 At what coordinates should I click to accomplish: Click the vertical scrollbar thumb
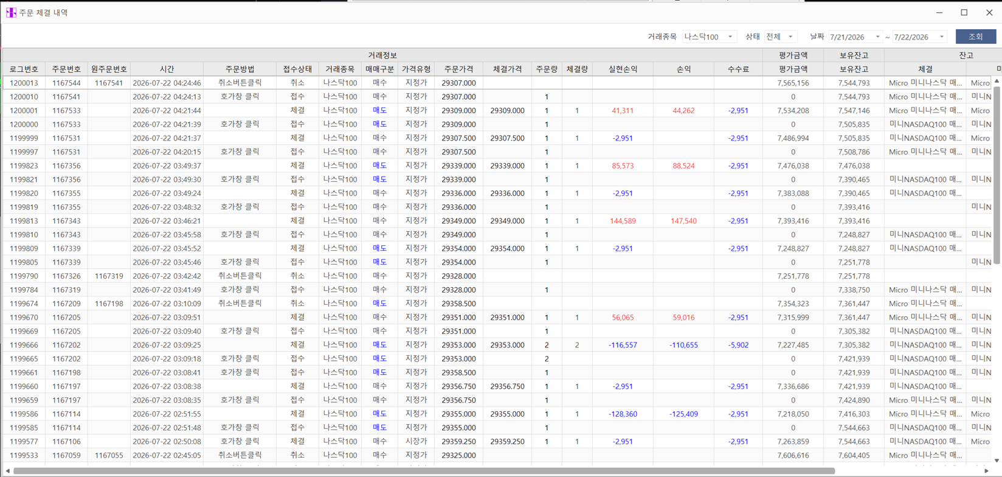[x=997, y=175]
